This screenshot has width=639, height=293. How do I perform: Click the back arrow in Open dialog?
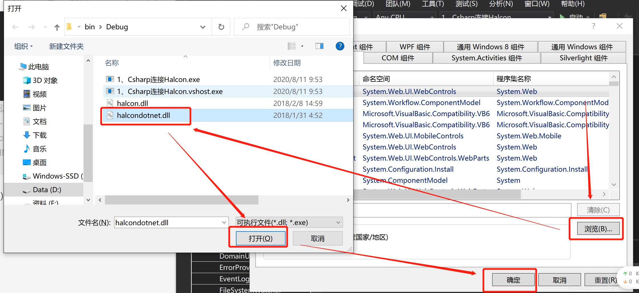[15, 27]
